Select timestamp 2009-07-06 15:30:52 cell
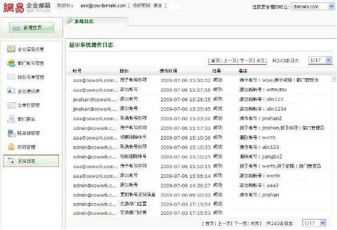337x230 pixels. [185, 80]
